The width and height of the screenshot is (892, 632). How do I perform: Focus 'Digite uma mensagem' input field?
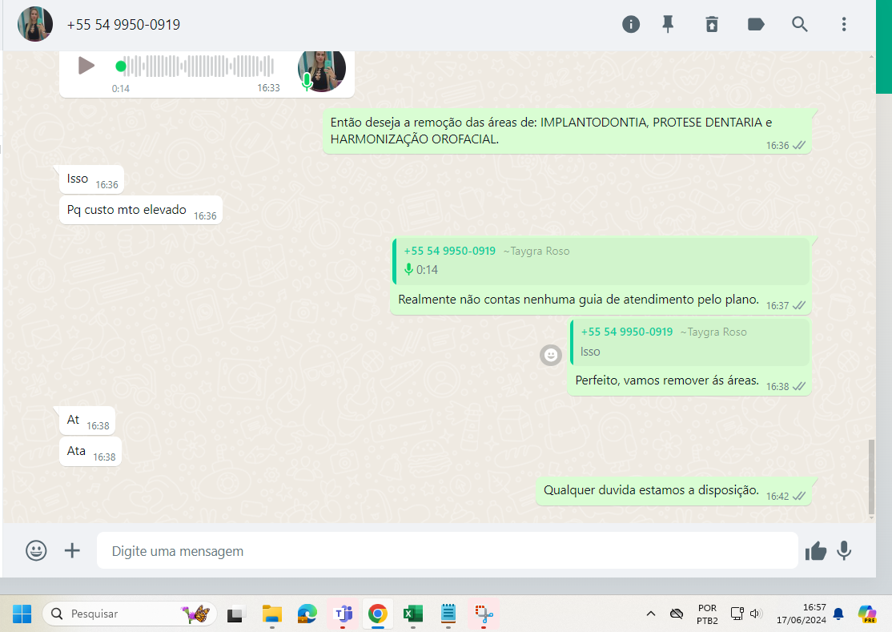coord(447,550)
